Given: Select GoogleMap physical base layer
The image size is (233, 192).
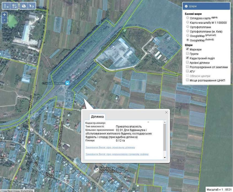Looking at the screenshot, I should (x=188, y=35).
